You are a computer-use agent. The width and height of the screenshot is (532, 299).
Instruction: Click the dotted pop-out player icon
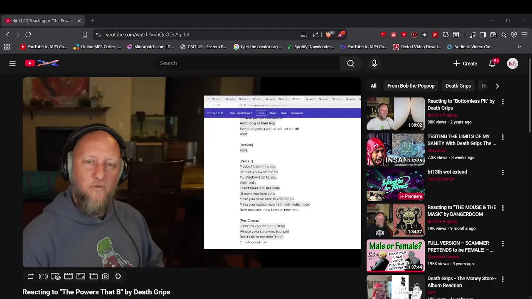click(93, 276)
